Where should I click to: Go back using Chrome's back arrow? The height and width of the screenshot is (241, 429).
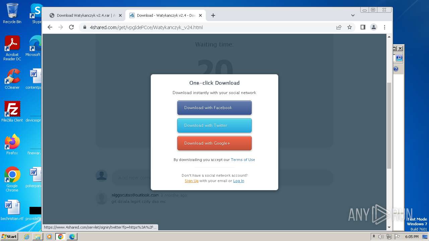50,27
